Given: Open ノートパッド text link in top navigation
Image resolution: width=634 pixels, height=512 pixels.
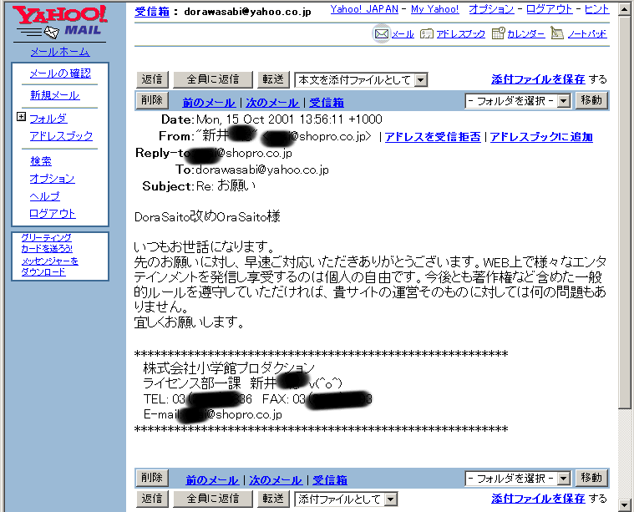Looking at the screenshot, I should (587, 34).
